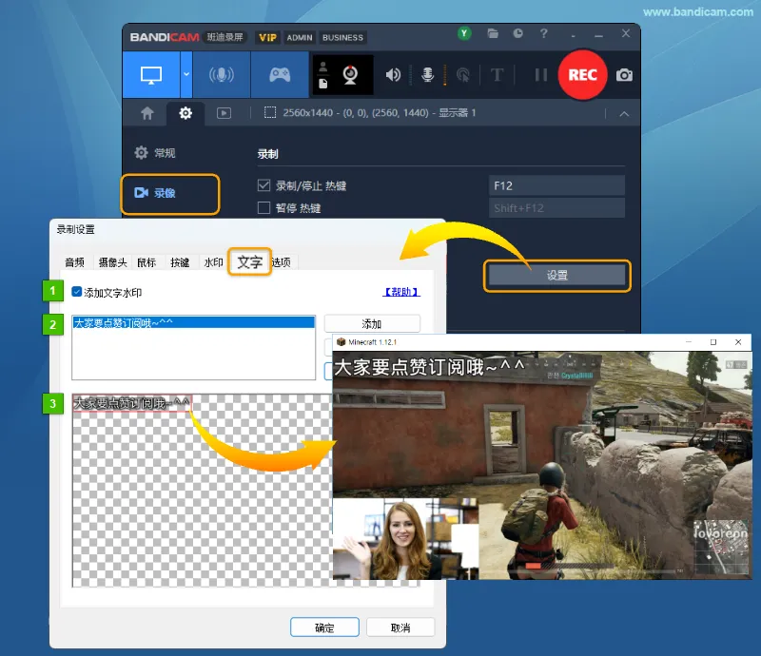Open Bandicam account Y icon
Viewport: 761px width, 656px height.
tap(464, 33)
